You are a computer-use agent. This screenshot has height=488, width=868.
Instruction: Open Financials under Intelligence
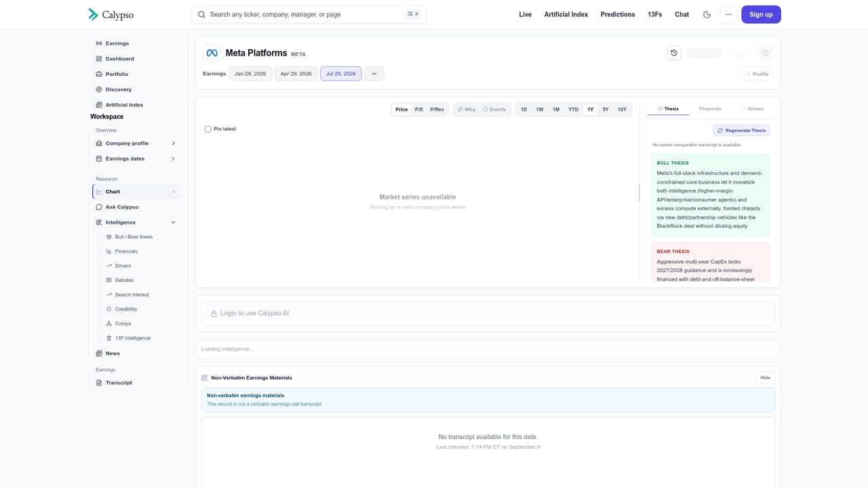click(126, 251)
